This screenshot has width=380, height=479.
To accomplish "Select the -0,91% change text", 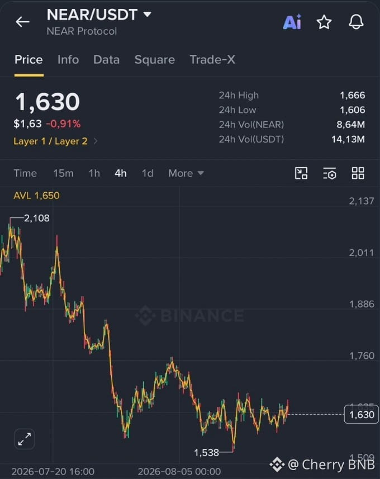I will pyautogui.click(x=63, y=124).
